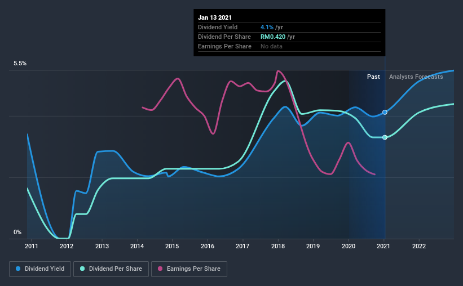Screen dimensions: 463x286
Task: Click the blue dot in Dividend Yield legend
Action: pos(18,269)
